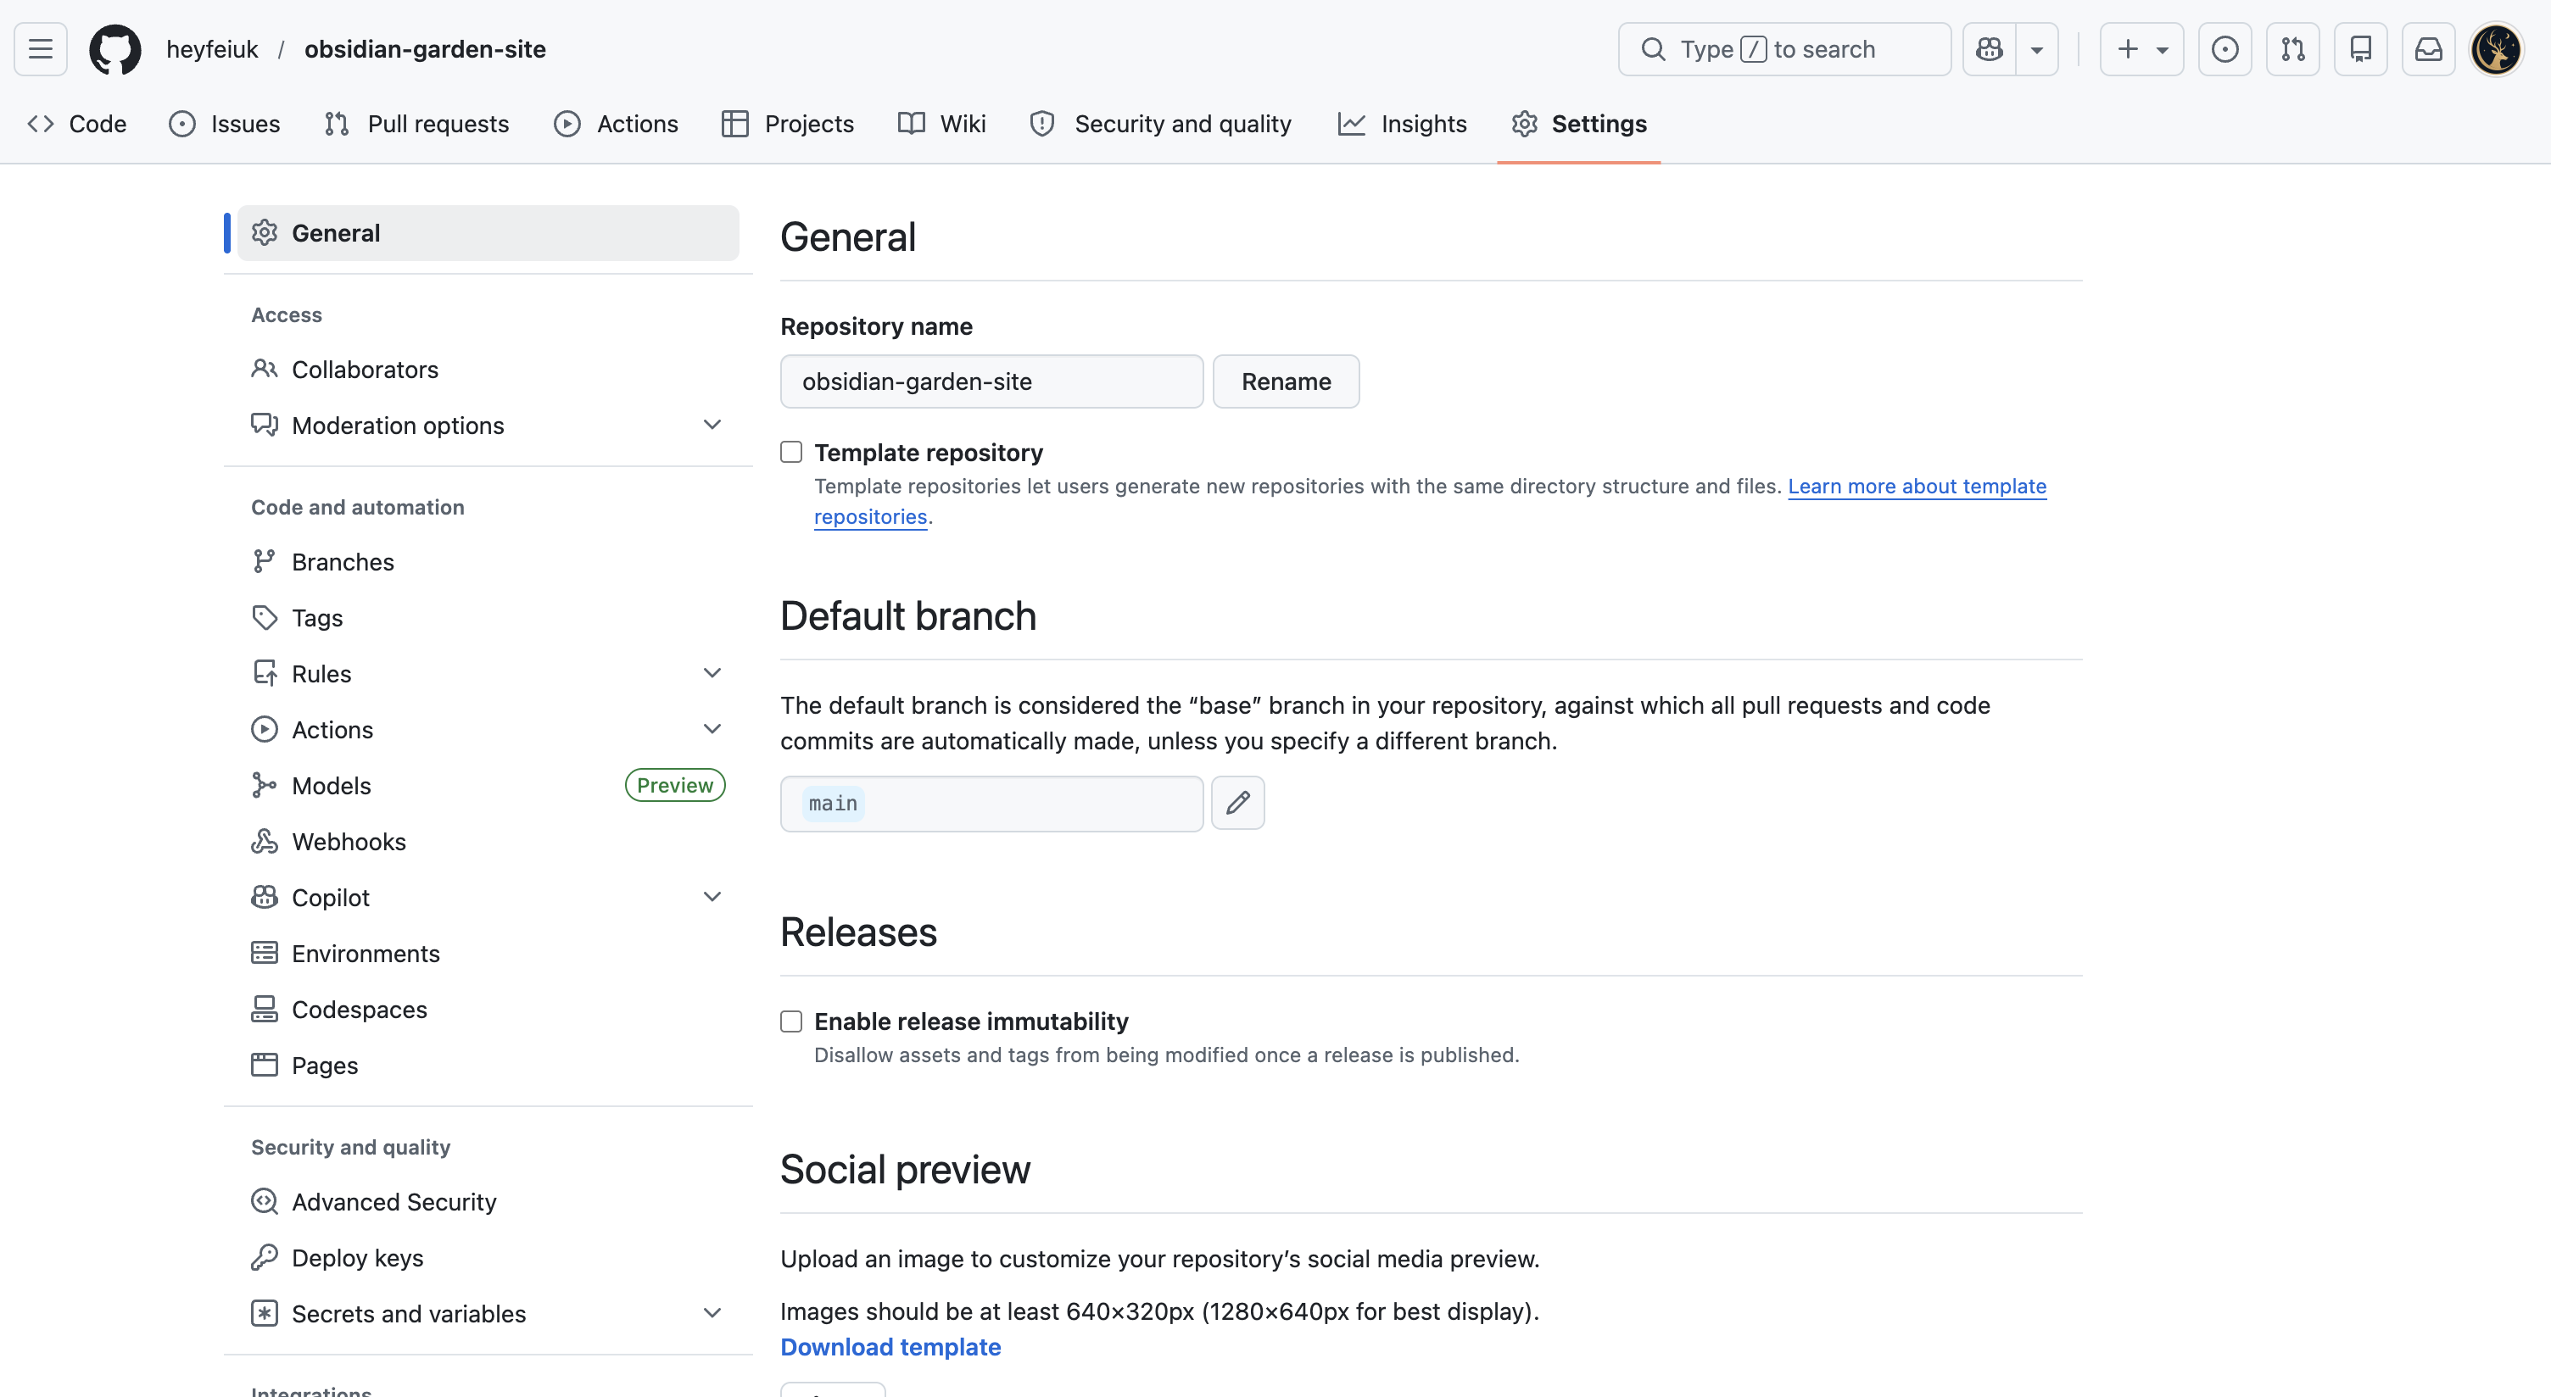Open Webhooks settings page
This screenshot has width=2551, height=1397.
[488, 842]
